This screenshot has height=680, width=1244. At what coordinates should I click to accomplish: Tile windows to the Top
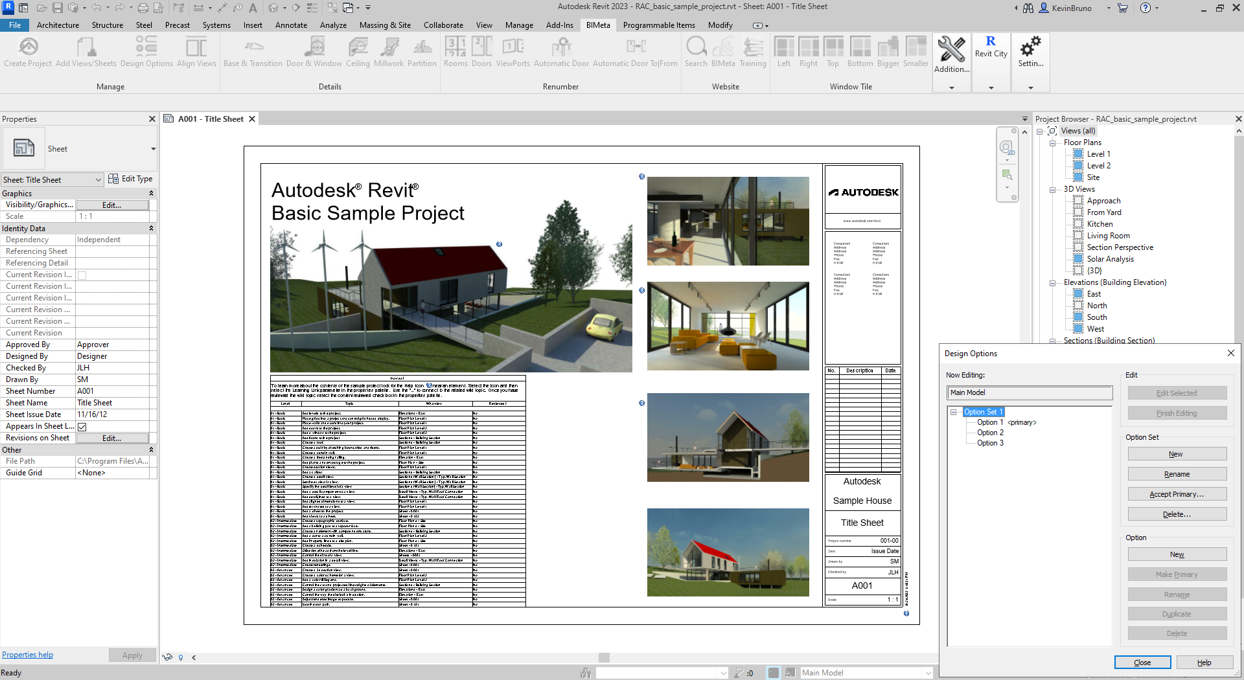coord(833,52)
